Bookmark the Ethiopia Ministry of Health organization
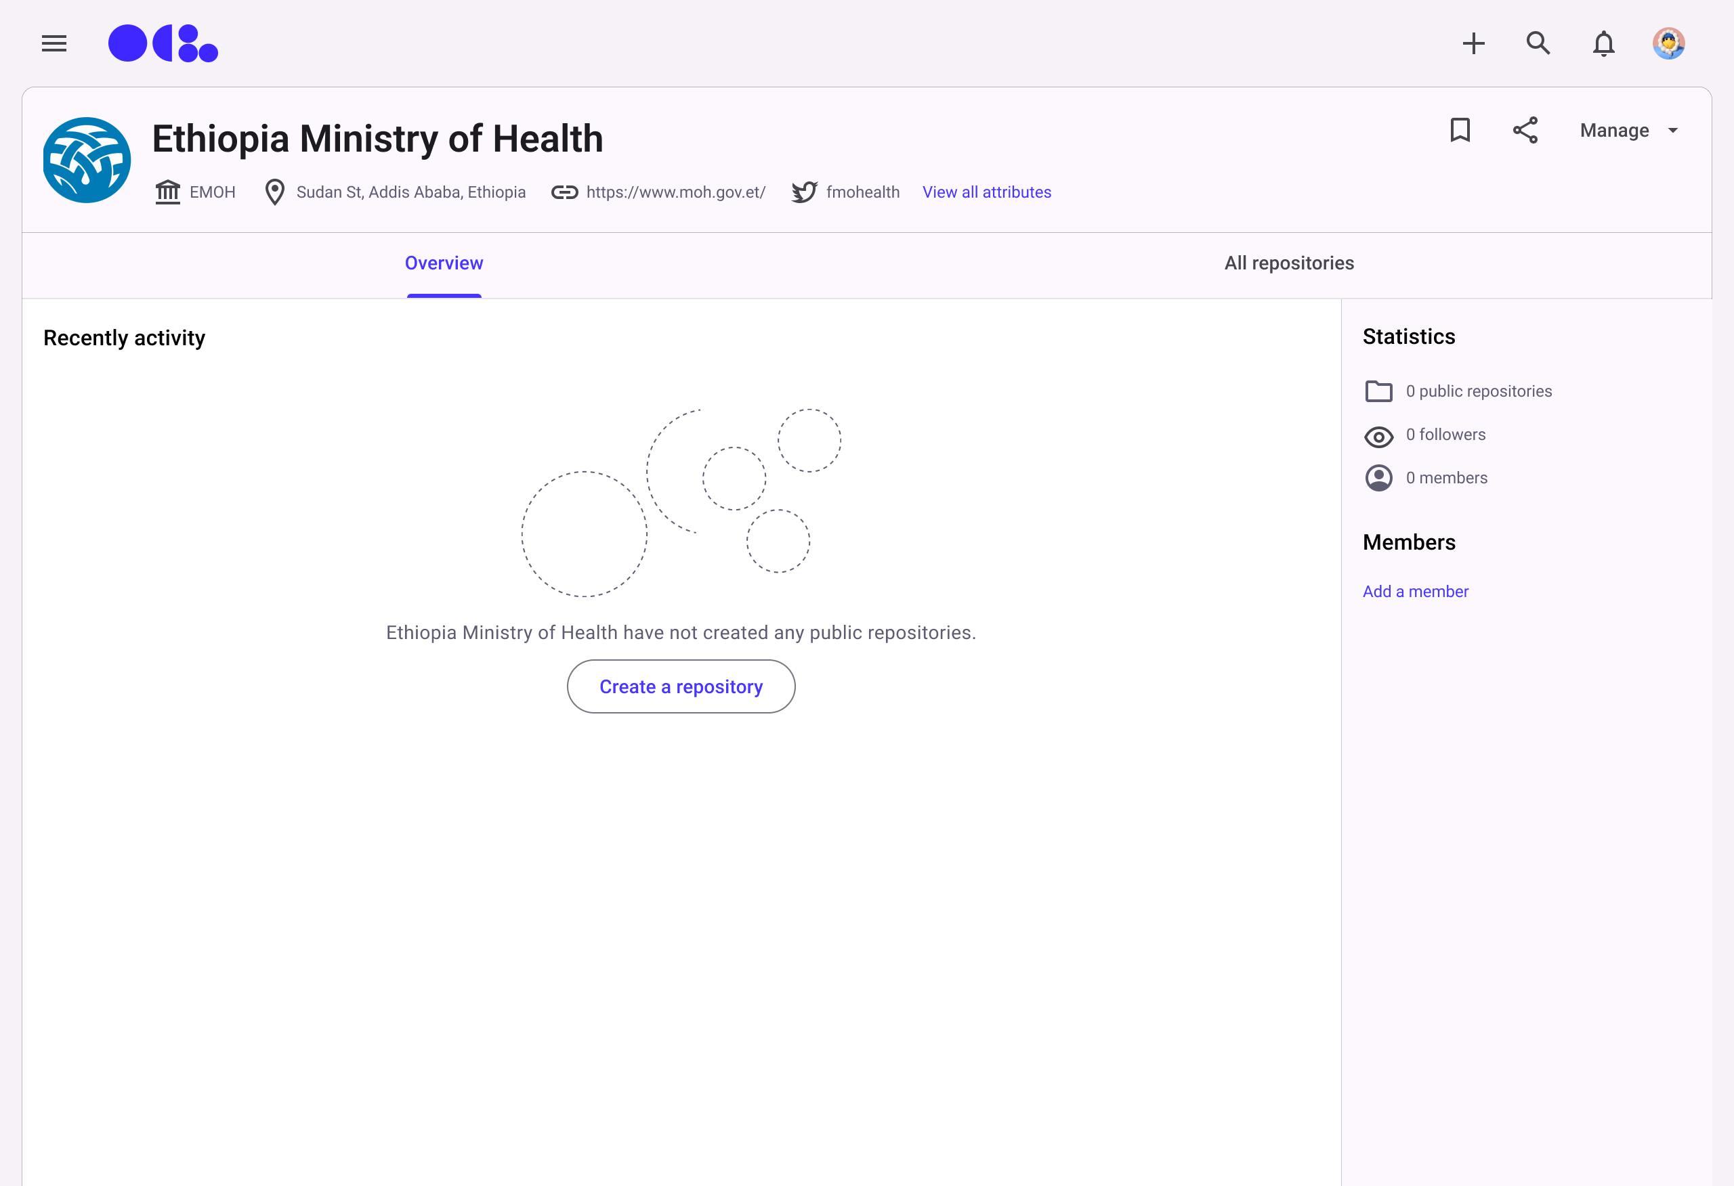 (1460, 130)
